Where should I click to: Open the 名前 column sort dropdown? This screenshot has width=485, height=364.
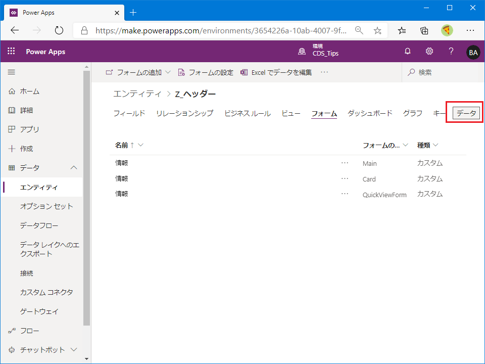pyautogui.click(x=141, y=145)
